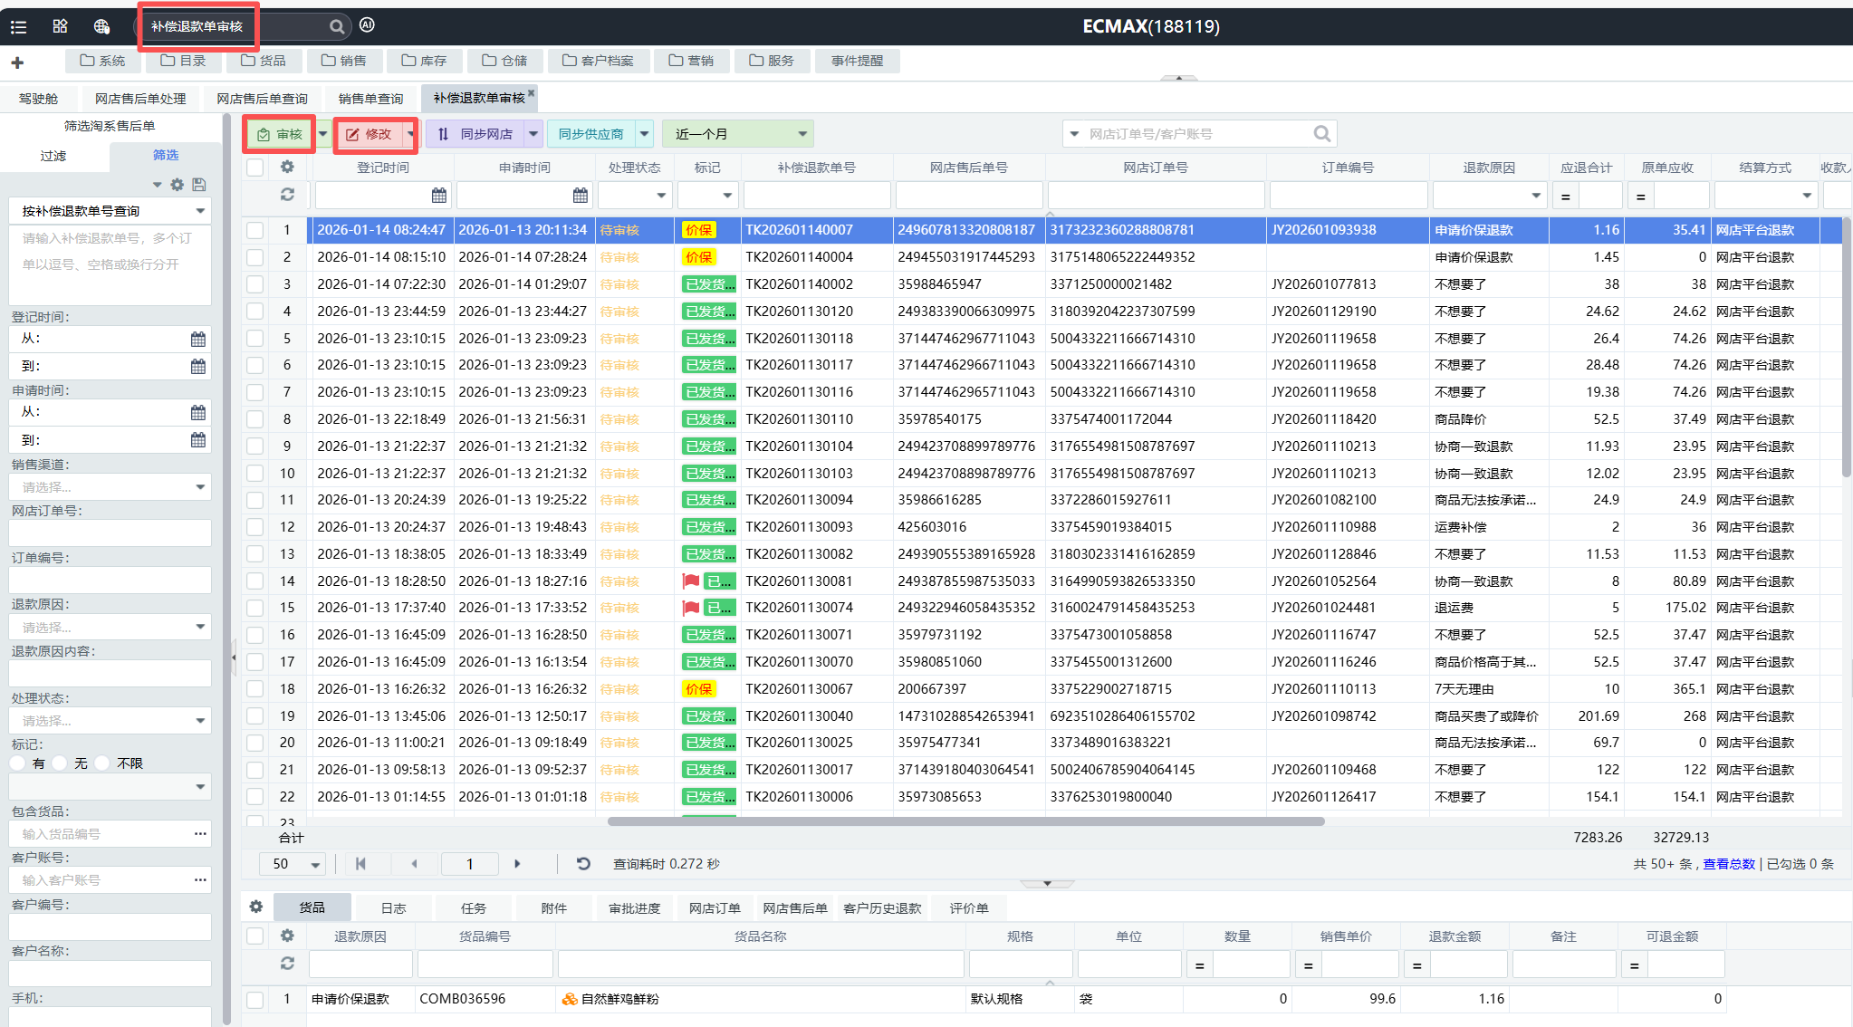Screen dimensions: 1853x1027
Task: Click the 审核 button
Action: coord(280,134)
